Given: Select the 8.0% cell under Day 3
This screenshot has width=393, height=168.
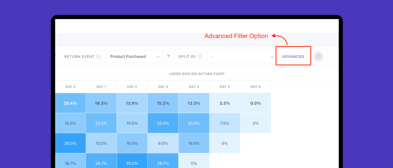Looking at the screenshot, I should click(163, 143).
